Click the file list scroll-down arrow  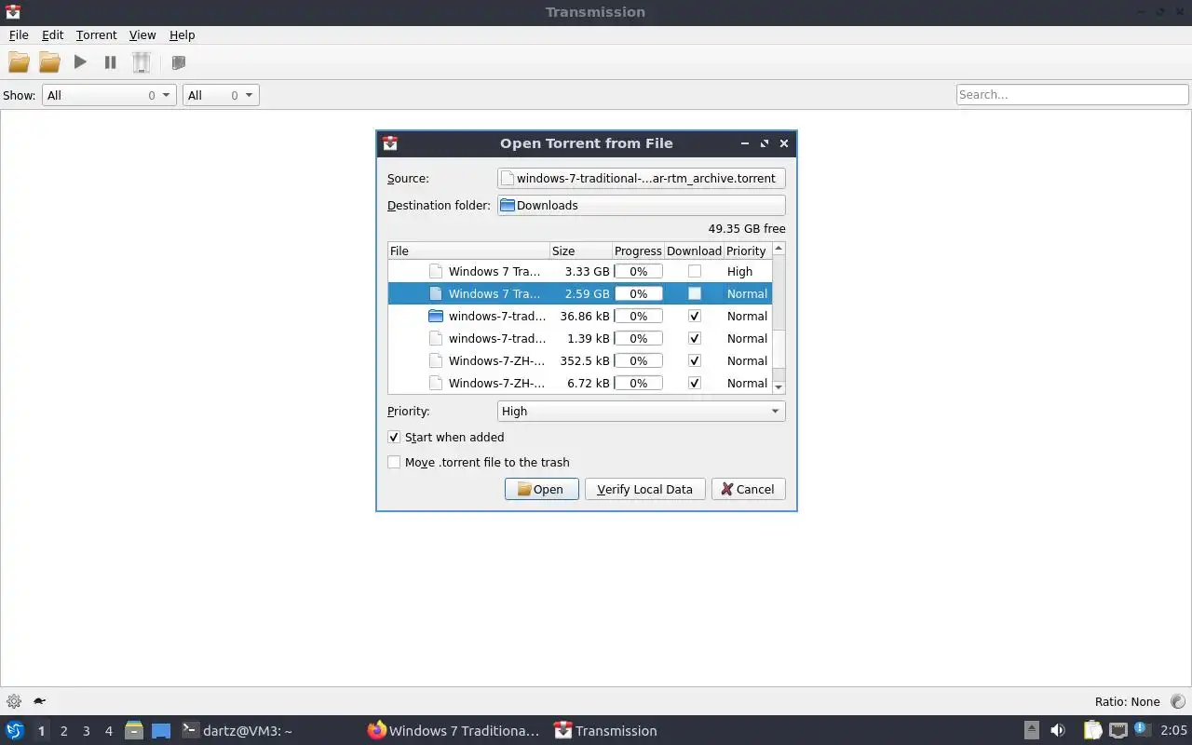pyautogui.click(x=779, y=386)
